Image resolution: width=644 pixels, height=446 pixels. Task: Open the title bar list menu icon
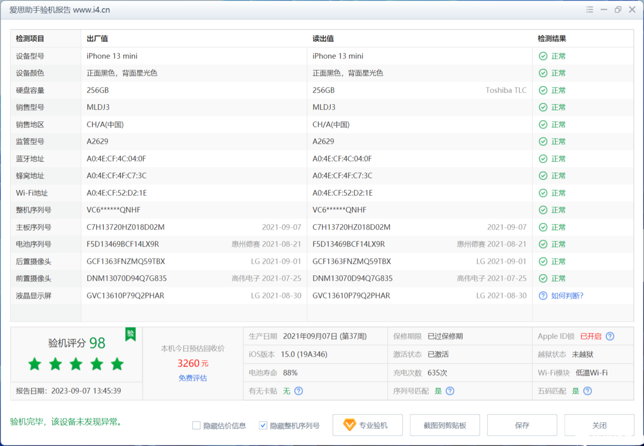(x=589, y=10)
